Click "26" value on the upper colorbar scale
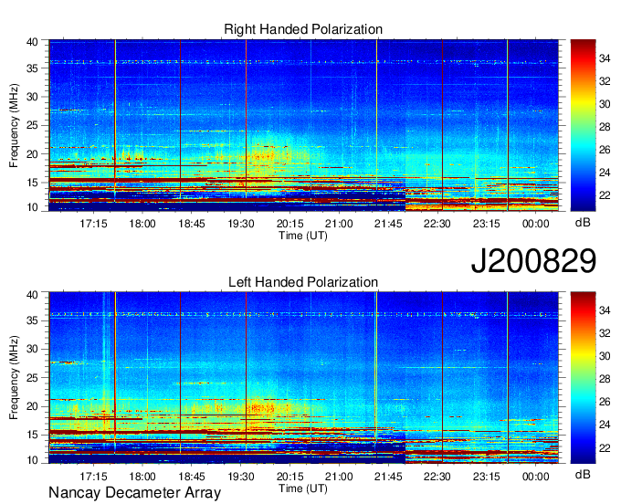The height and width of the screenshot is (504, 621). (605, 150)
